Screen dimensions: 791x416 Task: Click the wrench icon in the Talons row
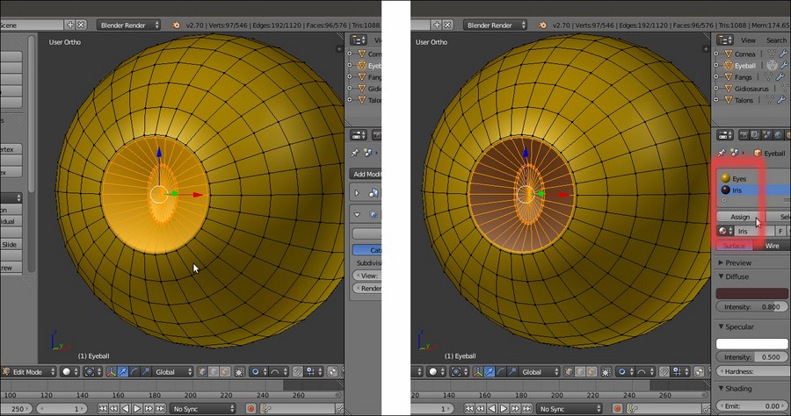[x=780, y=100]
